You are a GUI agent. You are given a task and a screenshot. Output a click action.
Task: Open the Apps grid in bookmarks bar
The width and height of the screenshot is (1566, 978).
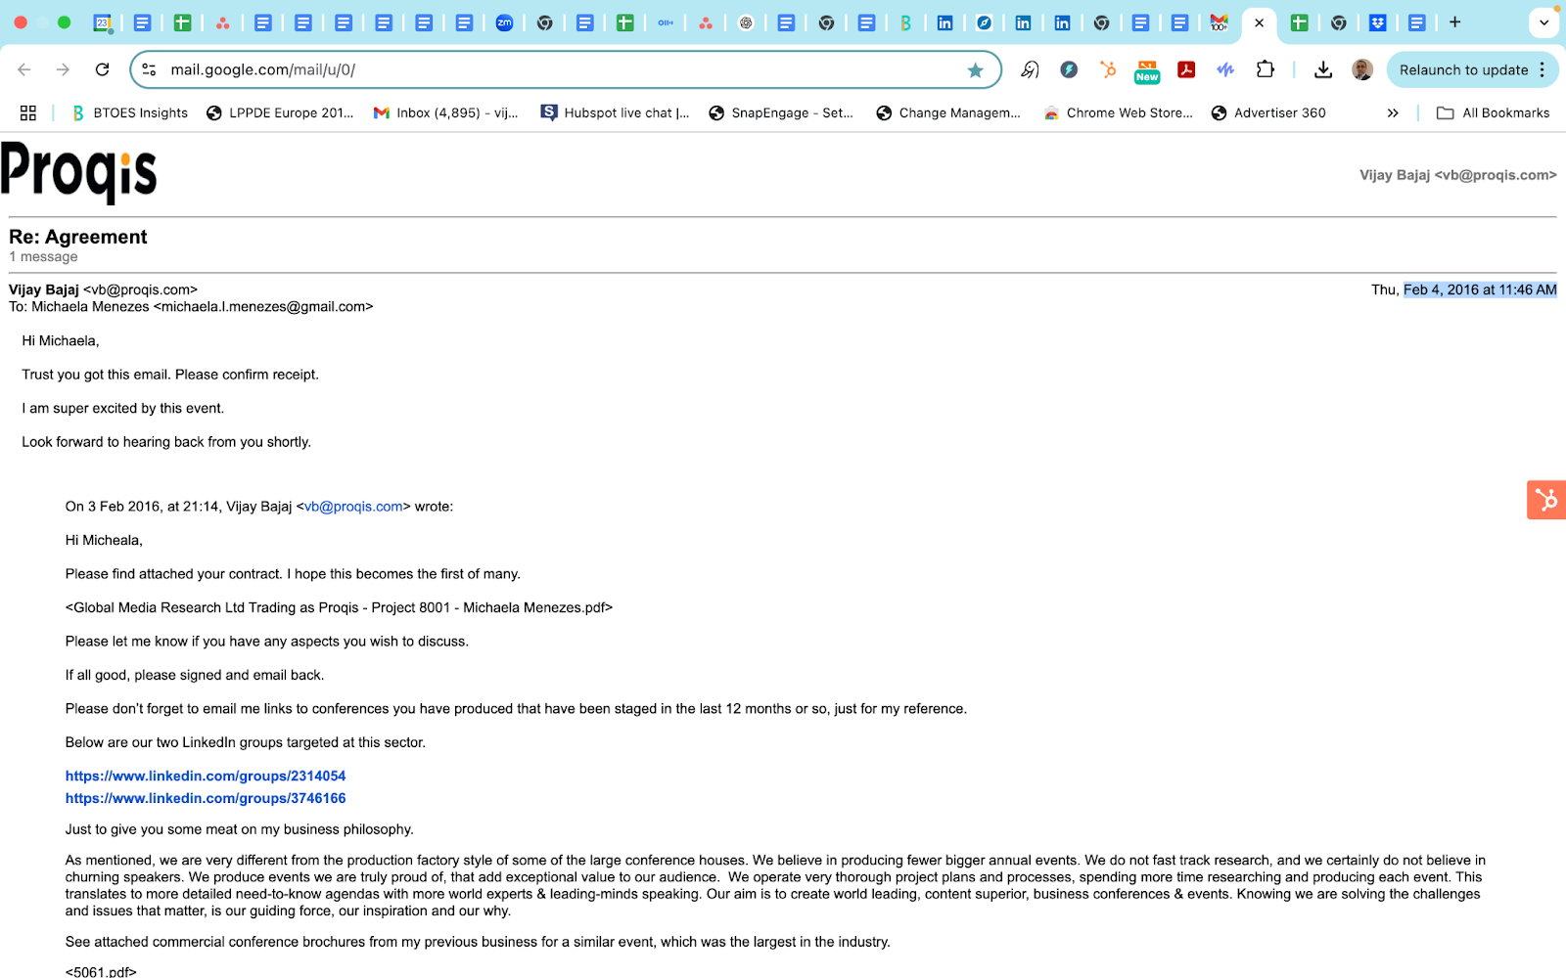pyautogui.click(x=28, y=112)
